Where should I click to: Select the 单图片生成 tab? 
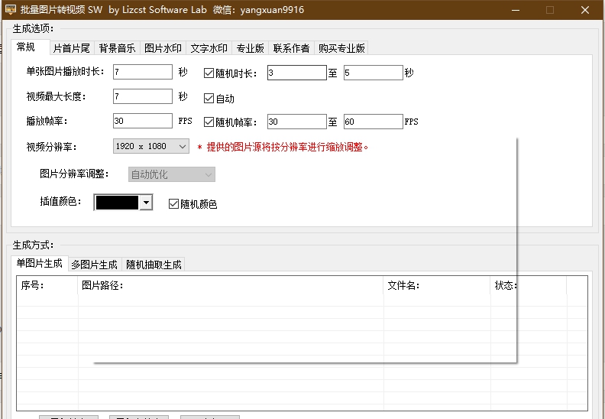(x=40, y=263)
